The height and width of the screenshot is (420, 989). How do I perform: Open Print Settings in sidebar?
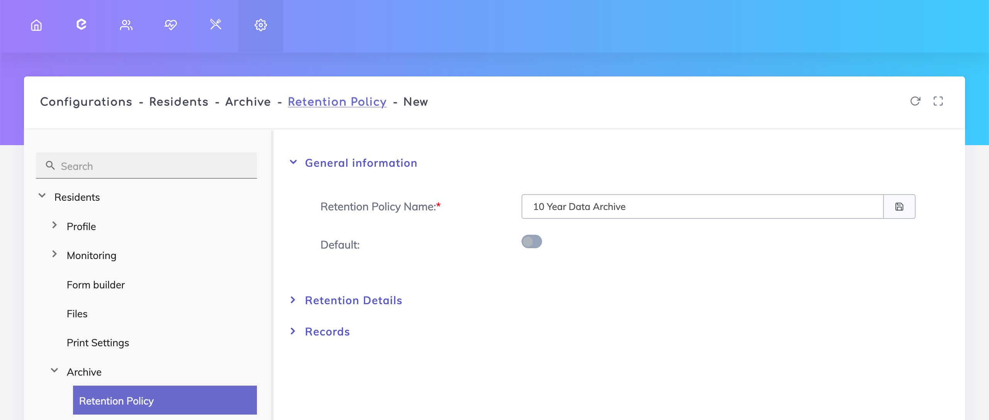click(98, 343)
